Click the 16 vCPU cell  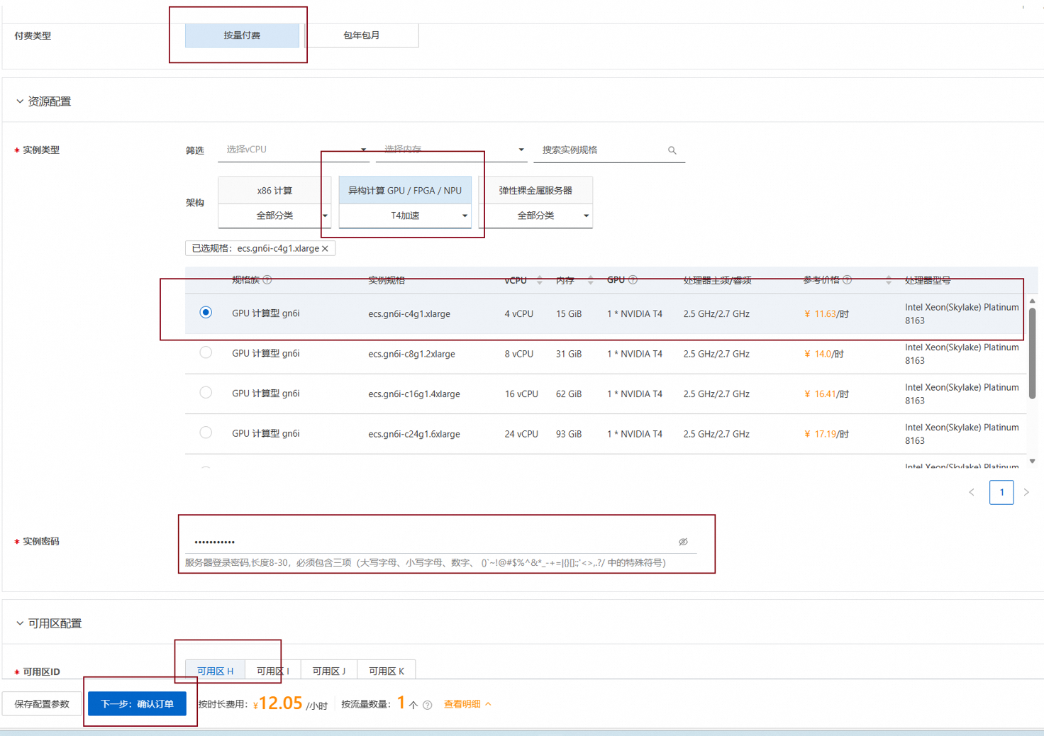(x=521, y=394)
